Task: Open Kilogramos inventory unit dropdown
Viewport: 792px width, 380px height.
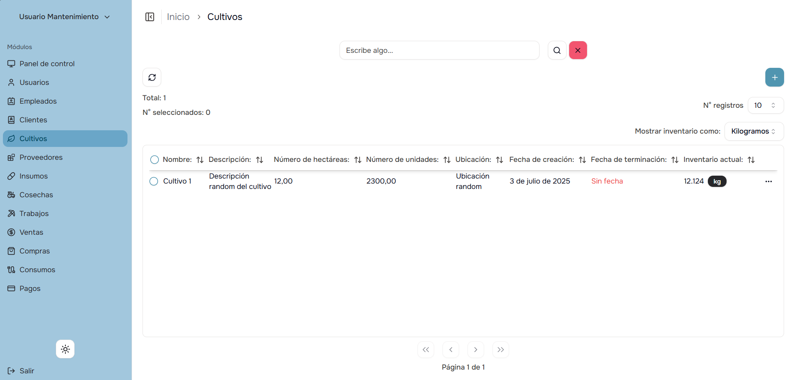Action: [754, 132]
